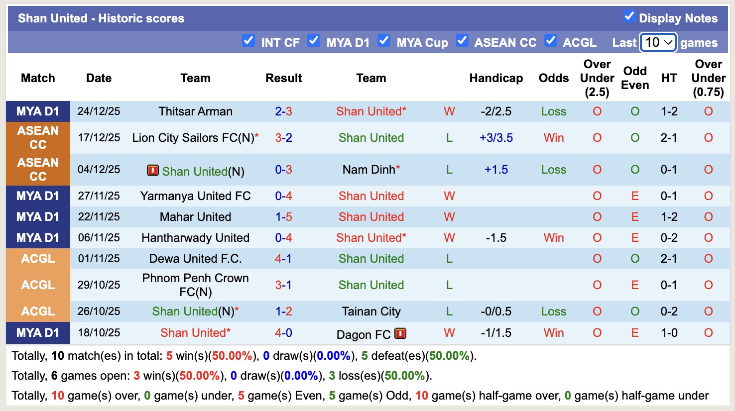Click the ASEAN CC badge on Nam Dinh row
735x411 pixels.
point(37,169)
